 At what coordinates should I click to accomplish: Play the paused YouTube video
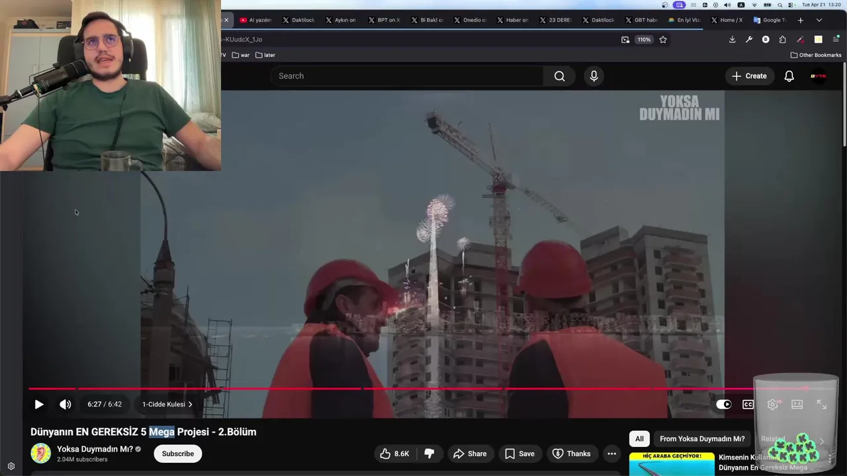pyautogui.click(x=39, y=405)
